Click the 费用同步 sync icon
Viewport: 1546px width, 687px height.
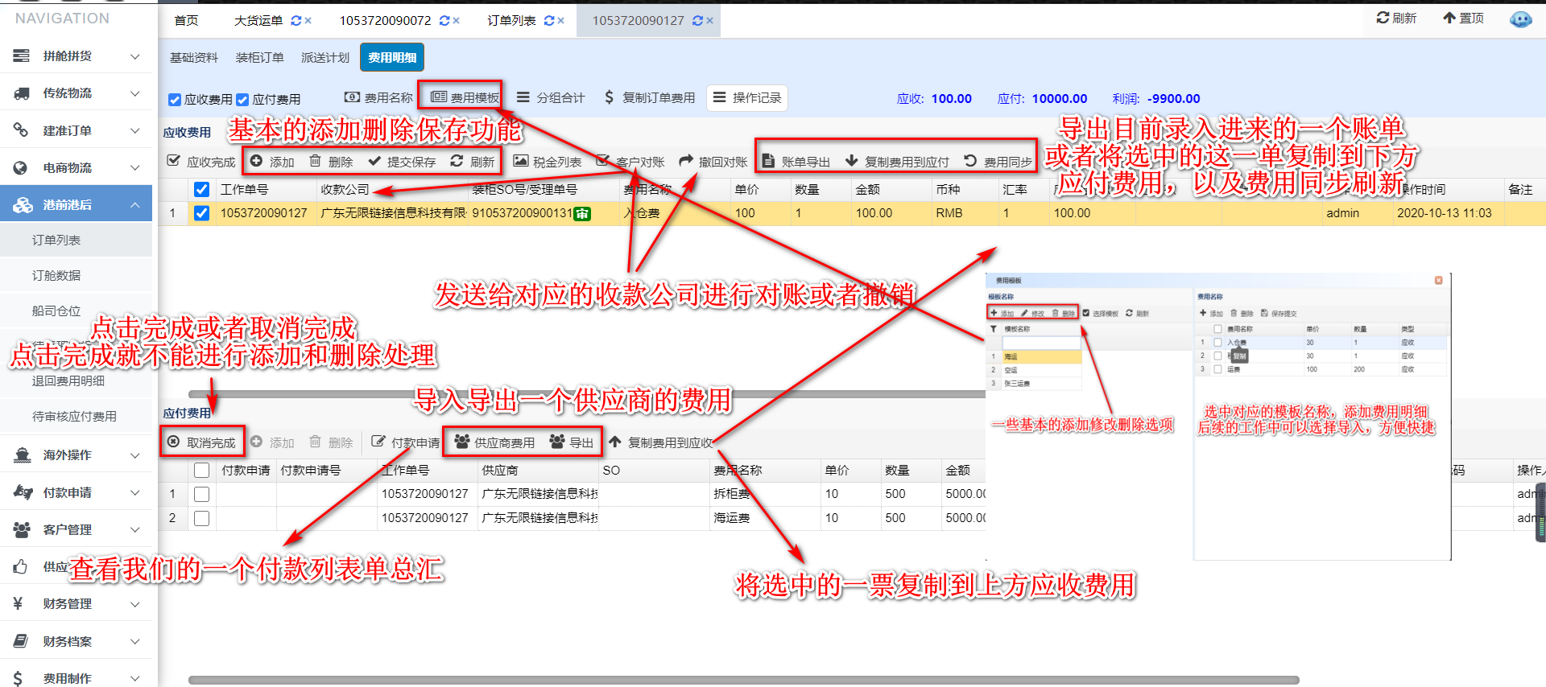(x=970, y=161)
